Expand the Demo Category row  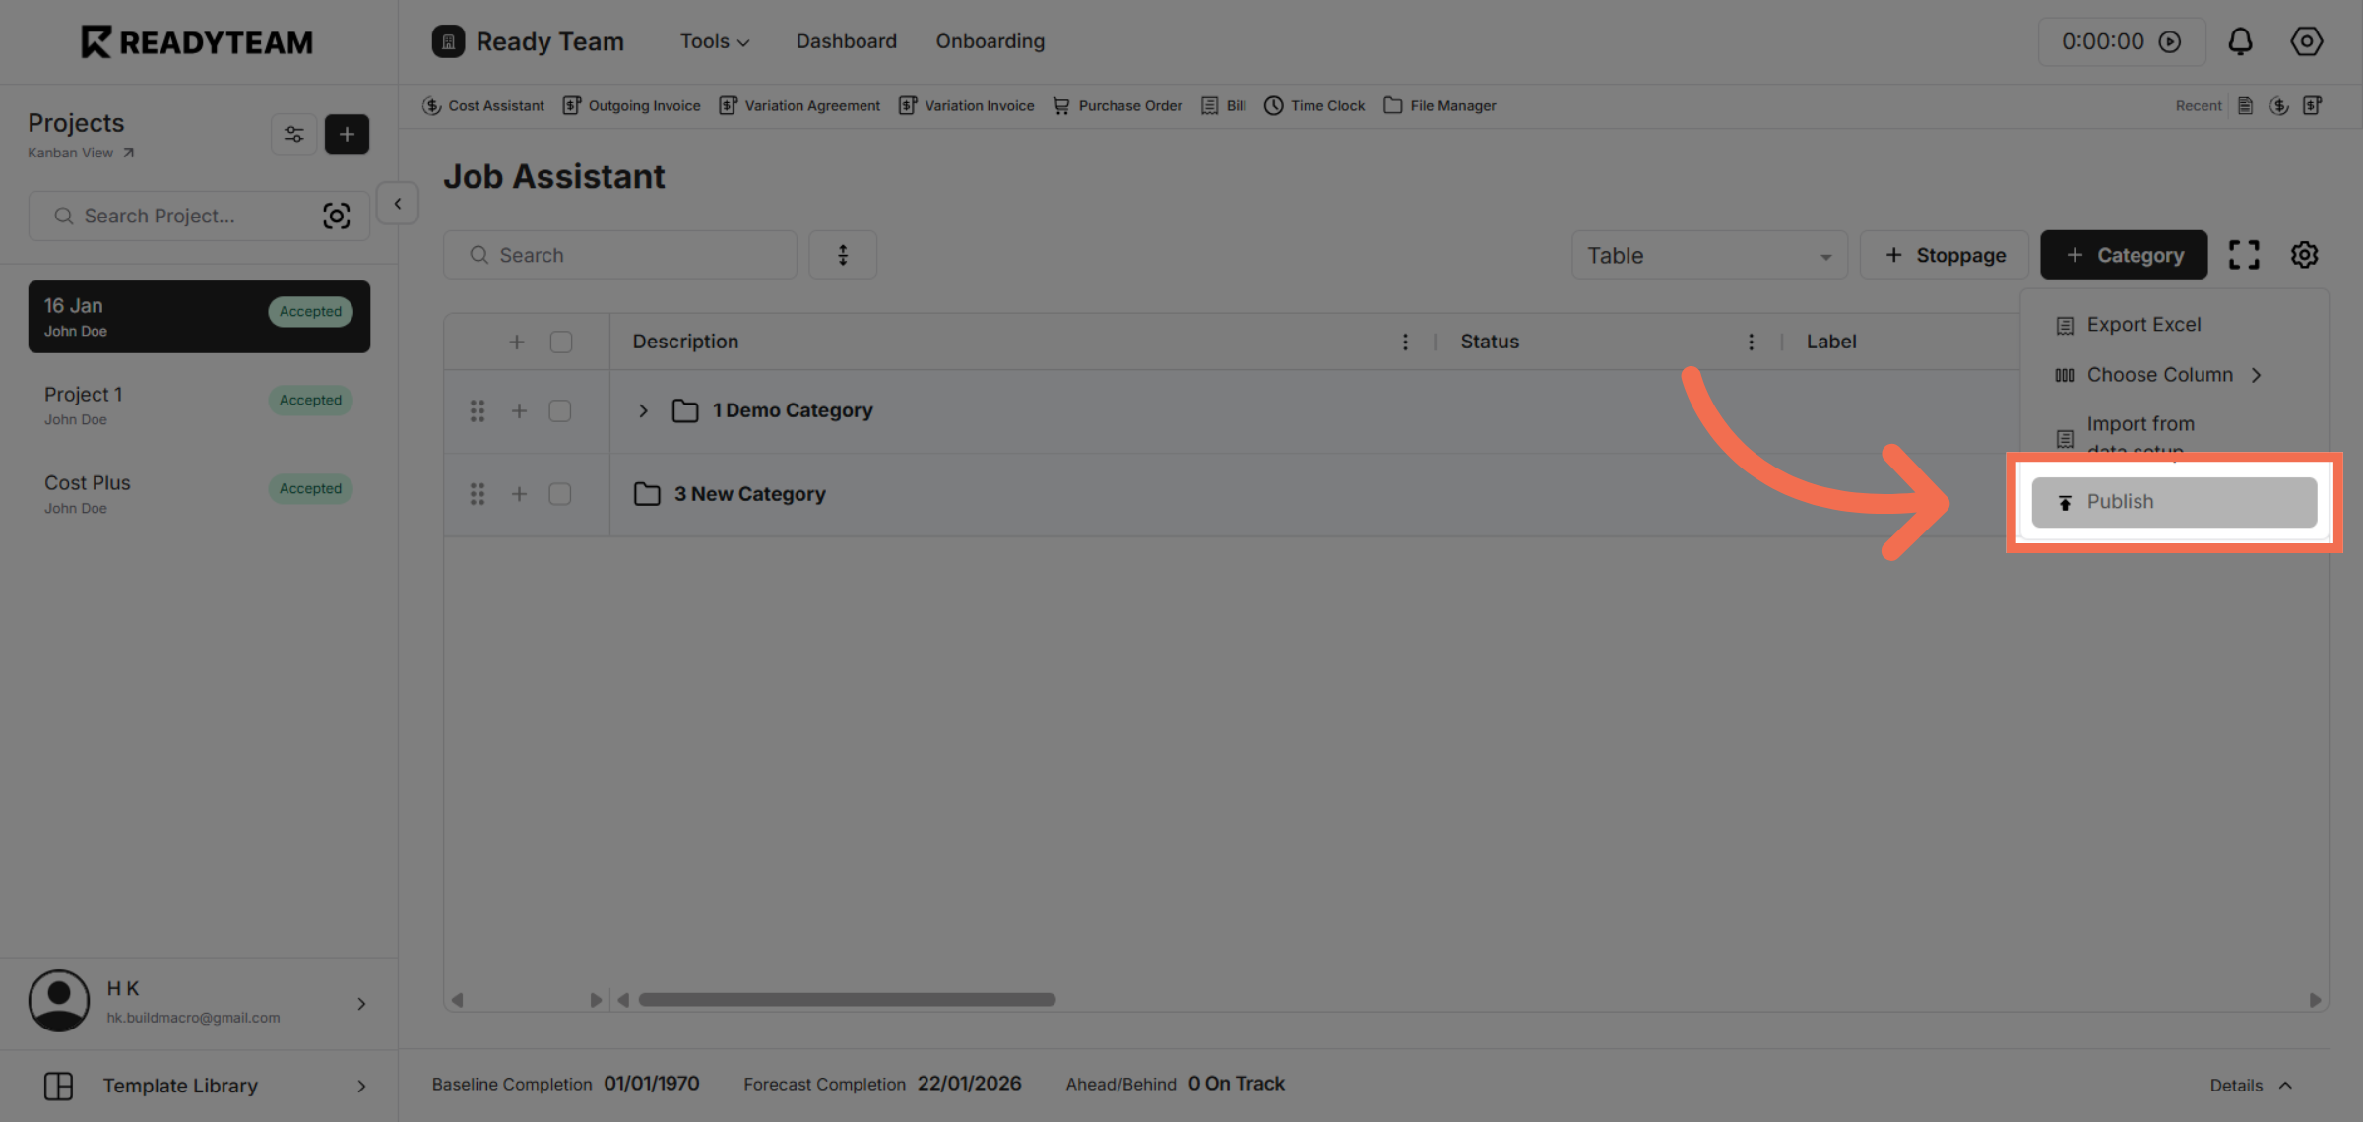coord(644,410)
